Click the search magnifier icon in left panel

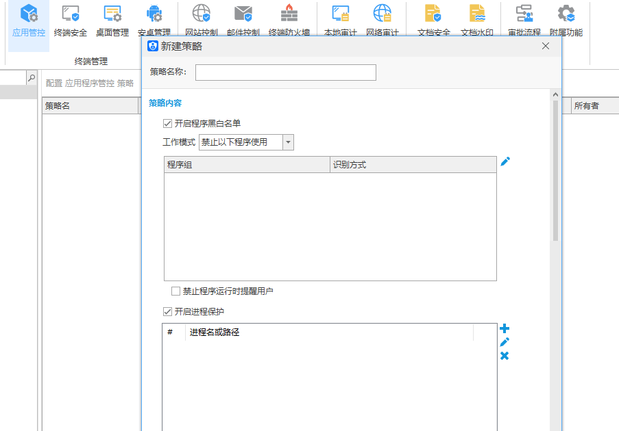[x=31, y=79]
